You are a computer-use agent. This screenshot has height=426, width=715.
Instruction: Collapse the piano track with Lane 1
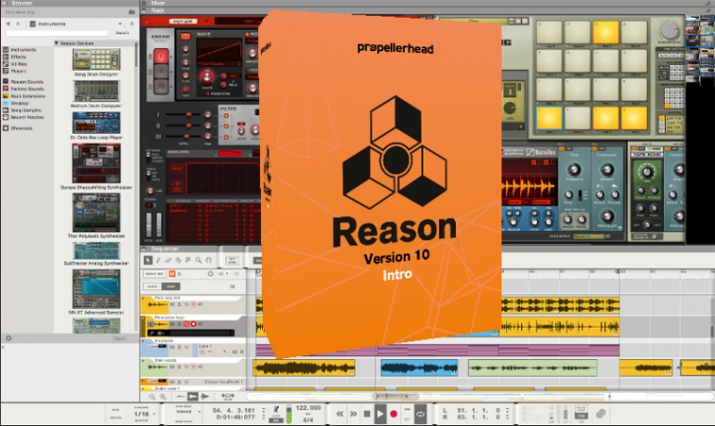[x=144, y=340]
